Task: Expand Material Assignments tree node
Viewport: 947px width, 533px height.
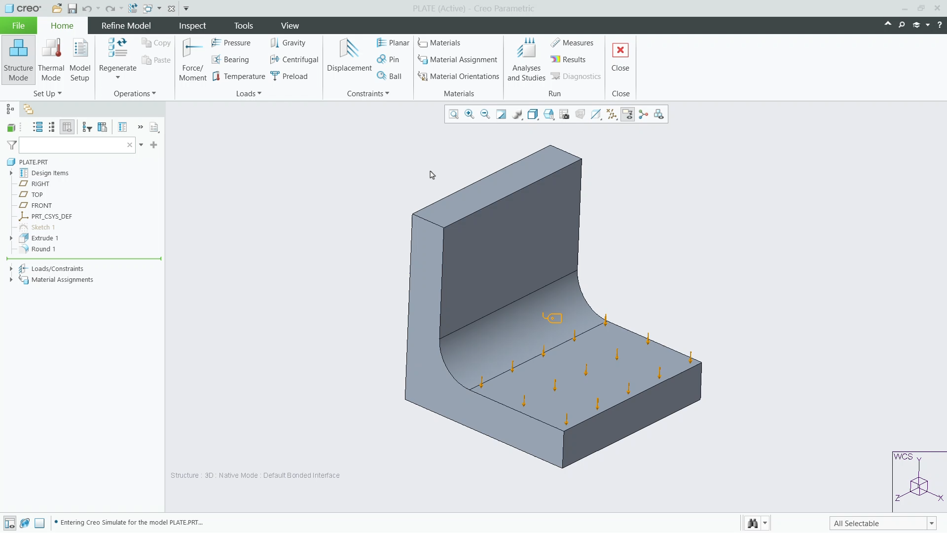Action: 11,280
